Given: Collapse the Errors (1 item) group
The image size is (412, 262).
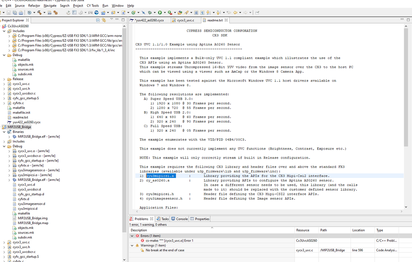Looking at the screenshot, I should click(132, 236).
